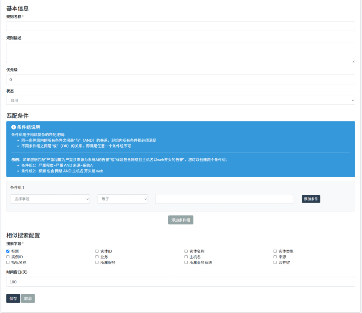Tick the 指标名称 checkbox

(8, 263)
